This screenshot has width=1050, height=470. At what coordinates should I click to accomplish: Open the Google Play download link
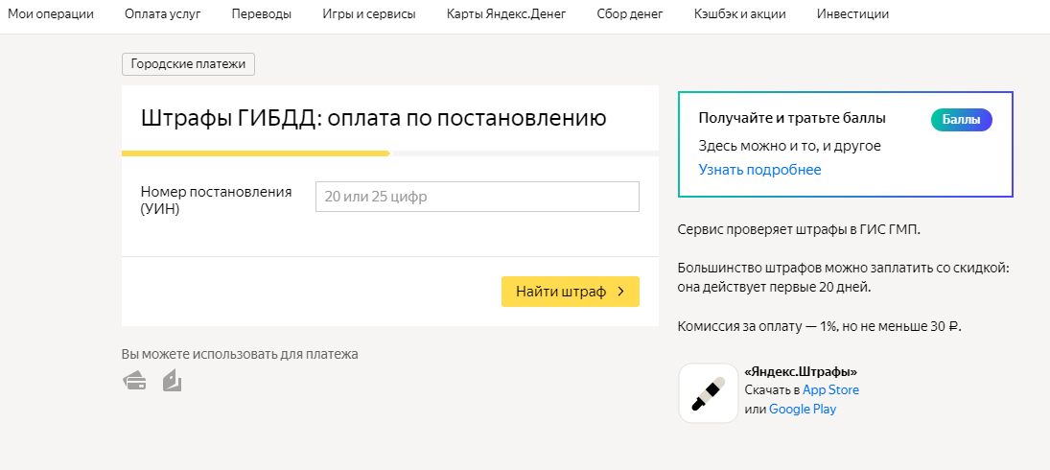803,409
